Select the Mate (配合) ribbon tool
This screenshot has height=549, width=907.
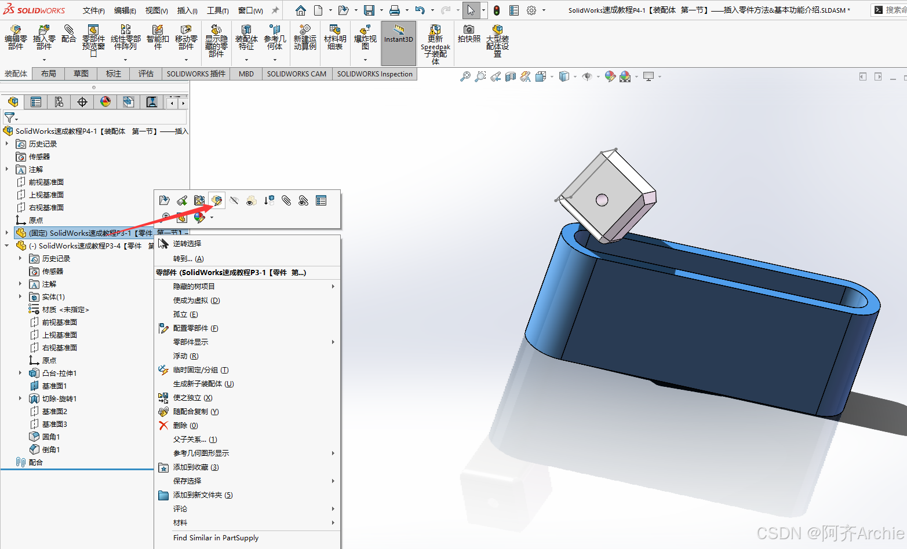(68, 34)
